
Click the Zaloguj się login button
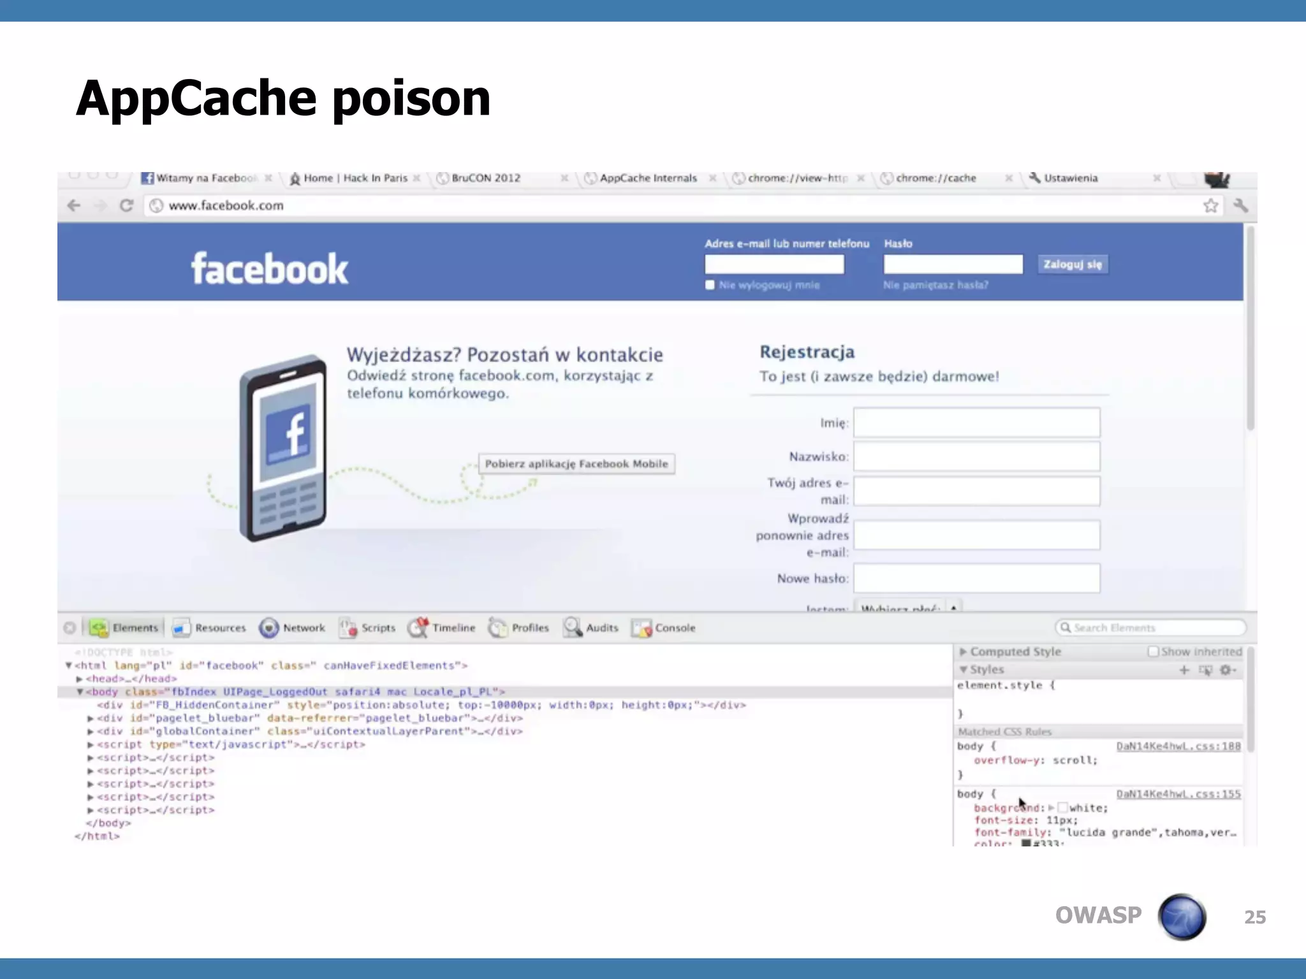[x=1073, y=264]
